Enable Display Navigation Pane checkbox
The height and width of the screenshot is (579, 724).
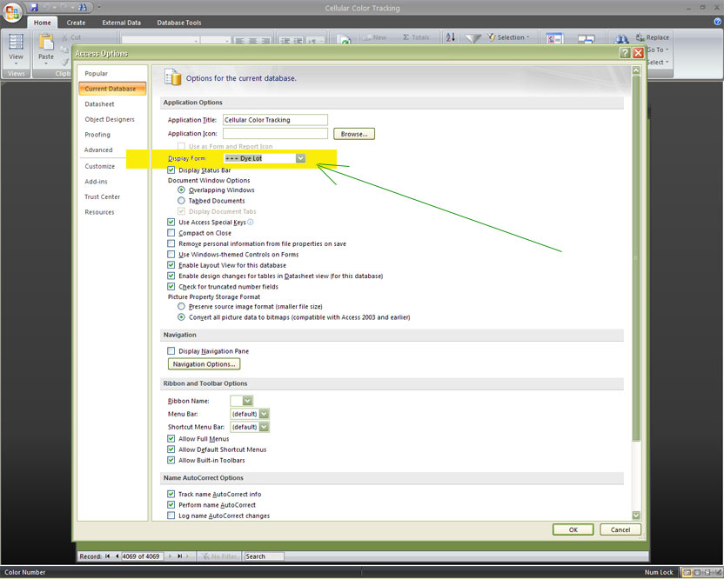tap(171, 351)
